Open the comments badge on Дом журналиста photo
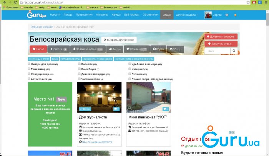Viewport: 269px width, 156px height. pyautogui.click(x=117, y=109)
